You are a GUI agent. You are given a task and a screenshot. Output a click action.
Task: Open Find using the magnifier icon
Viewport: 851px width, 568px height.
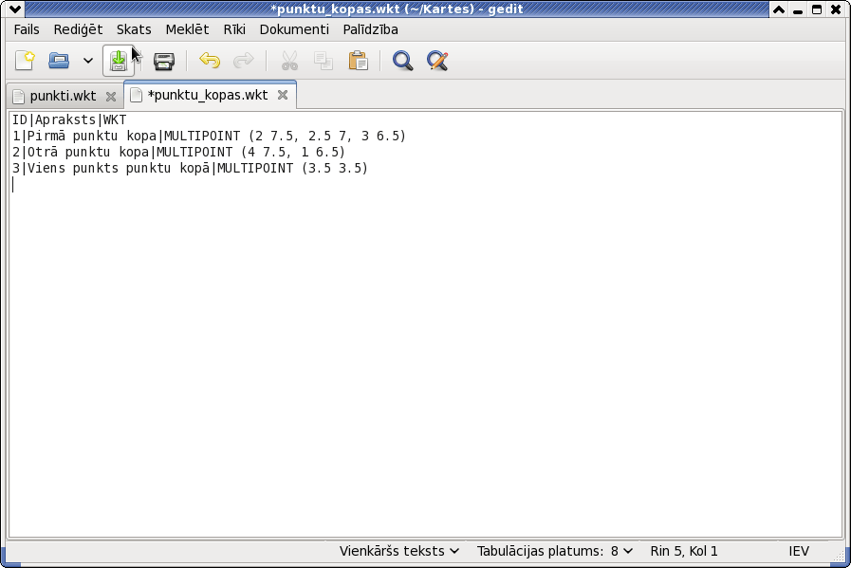pos(402,61)
